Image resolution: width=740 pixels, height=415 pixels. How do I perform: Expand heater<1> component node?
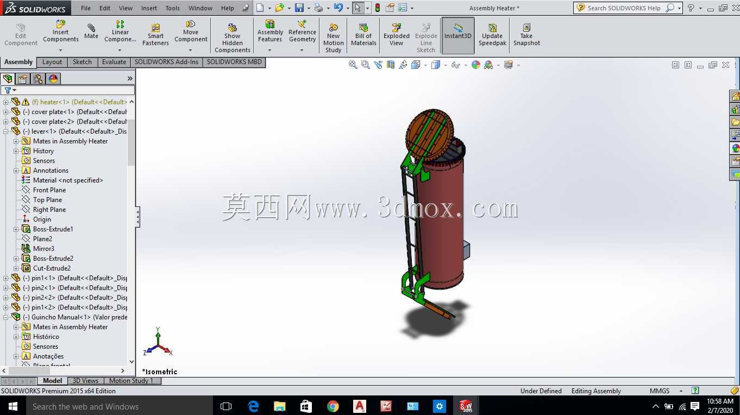click(6, 102)
